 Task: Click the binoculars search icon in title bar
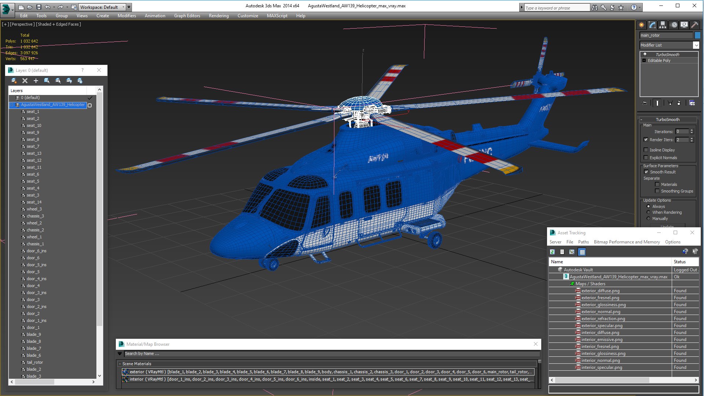click(x=595, y=7)
